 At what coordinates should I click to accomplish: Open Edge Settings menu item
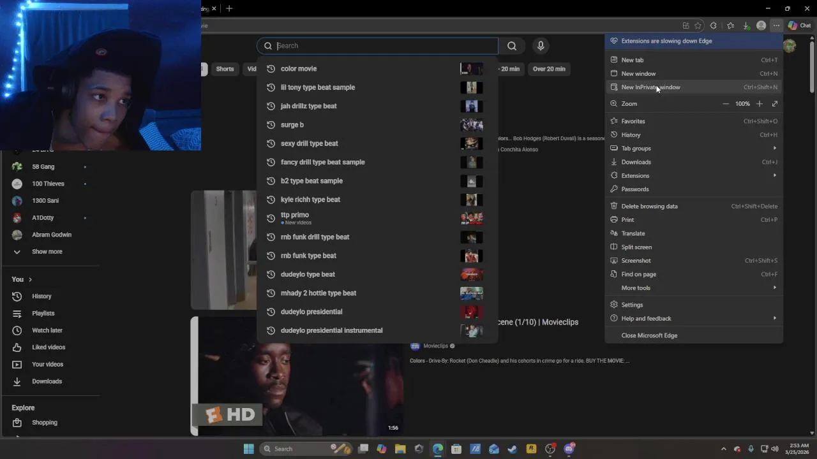pyautogui.click(x=694, y=305)
